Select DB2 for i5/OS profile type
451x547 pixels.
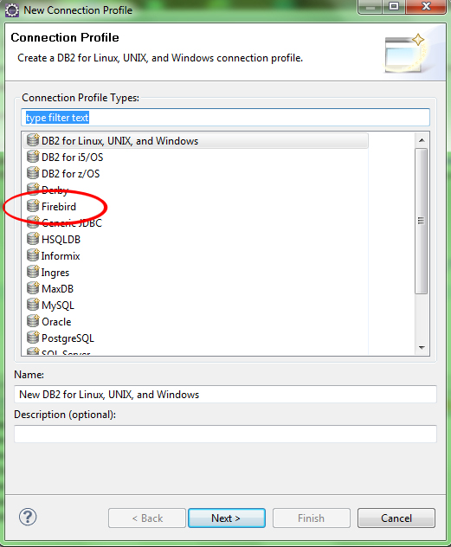point(72,158)
